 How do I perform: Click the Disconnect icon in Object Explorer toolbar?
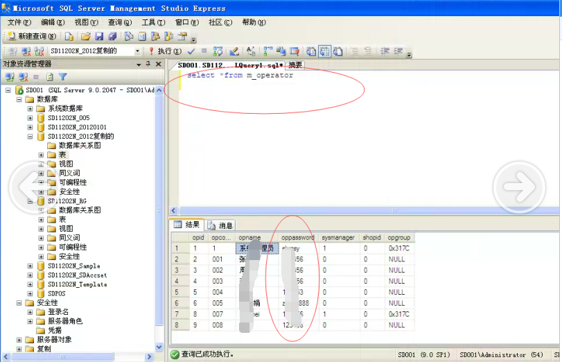click(x=23, y=77)
